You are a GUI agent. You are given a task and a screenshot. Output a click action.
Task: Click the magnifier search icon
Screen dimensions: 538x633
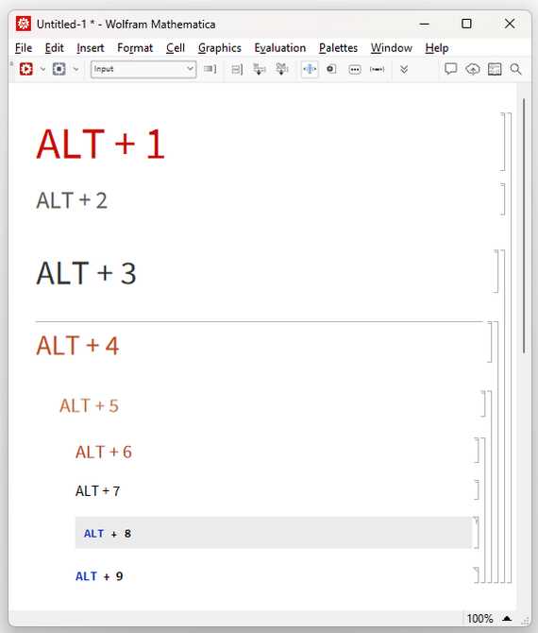tap(515, 69)
